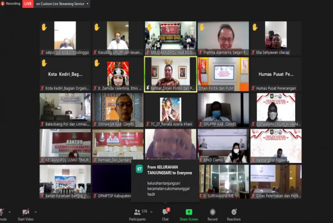Click the 'Ir. SURYAWANI ME' name label
Screen dimensions: 333x223
[x=219, y=196]
